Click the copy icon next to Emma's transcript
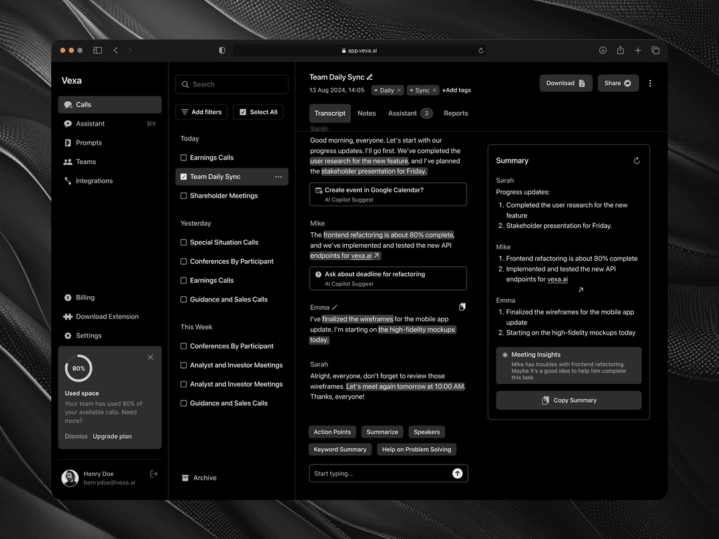 (x=462, y=307)
